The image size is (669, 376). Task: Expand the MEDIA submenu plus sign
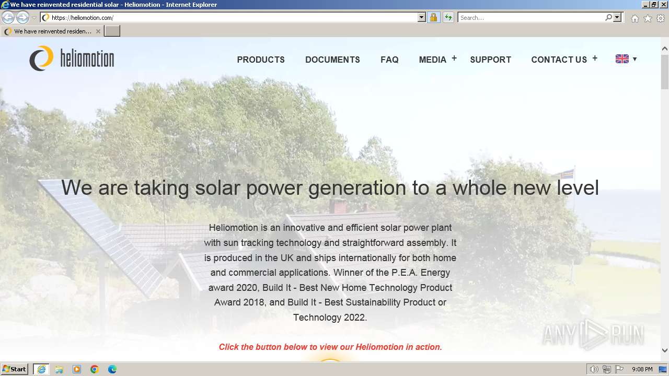coord(454,58)
